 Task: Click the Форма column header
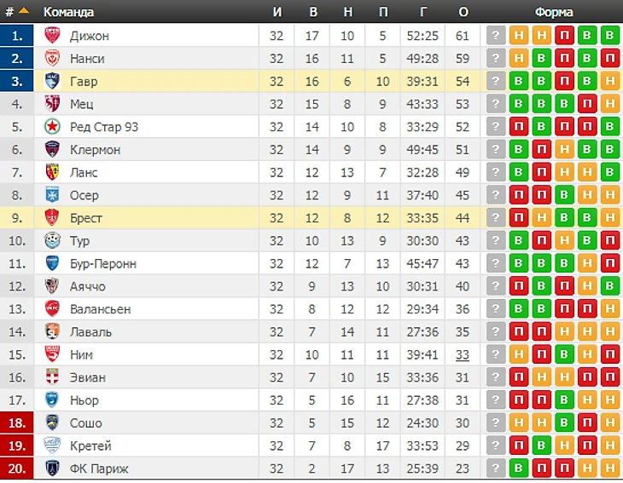click(554, 13)
